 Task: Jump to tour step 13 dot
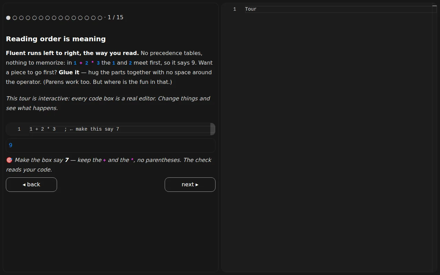[x=87, y=18]
